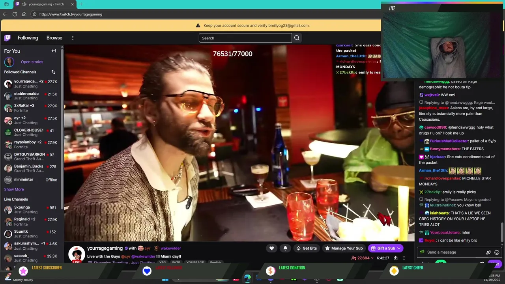The width and height of the screenshot is (505, 284).
Task: Focus the Twitch Search field
Action: (x=245, y=38)
